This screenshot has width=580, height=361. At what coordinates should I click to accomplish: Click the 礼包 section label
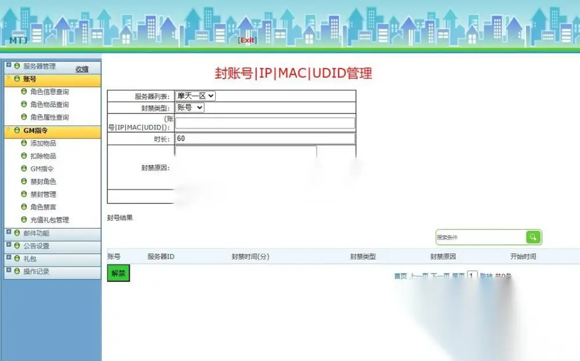click(30, 258)
